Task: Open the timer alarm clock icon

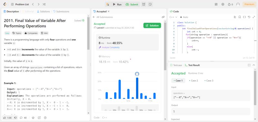Action: point(144,4)
